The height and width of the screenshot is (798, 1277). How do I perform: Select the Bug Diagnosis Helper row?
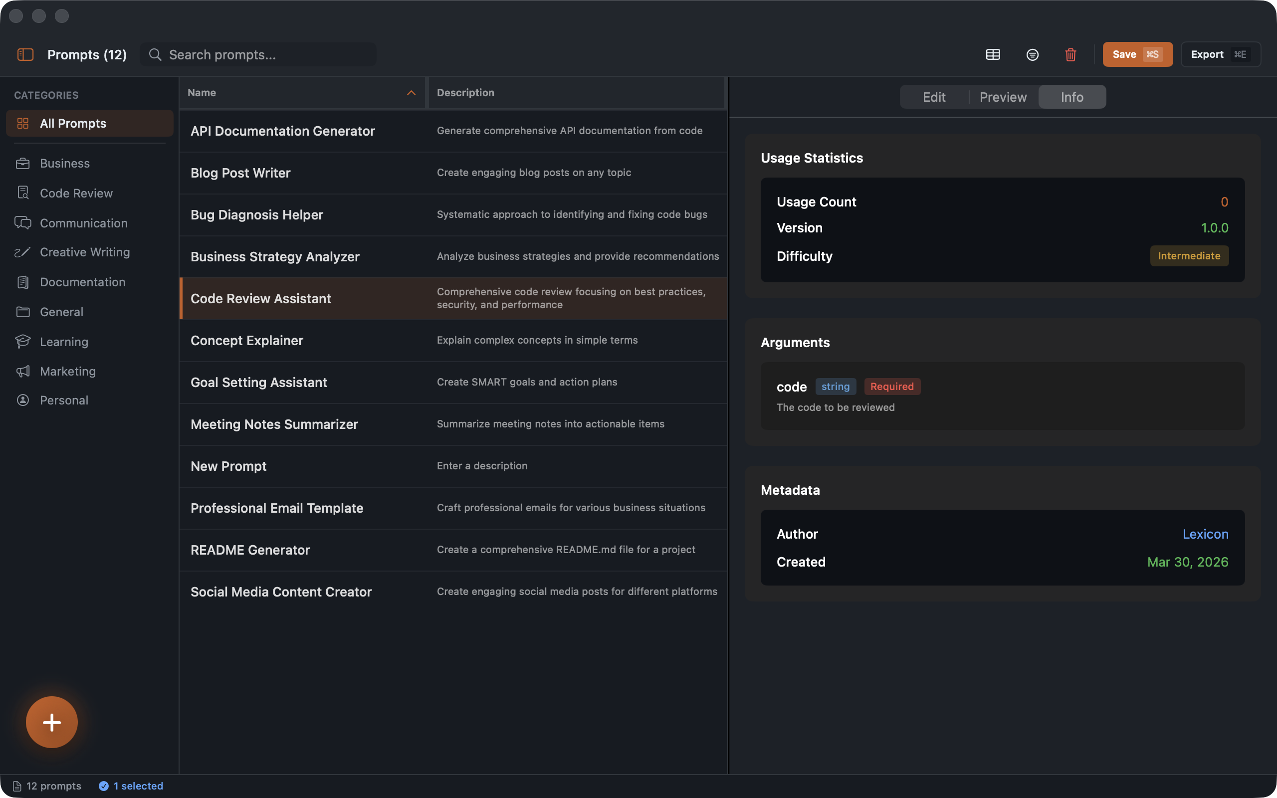453,215
